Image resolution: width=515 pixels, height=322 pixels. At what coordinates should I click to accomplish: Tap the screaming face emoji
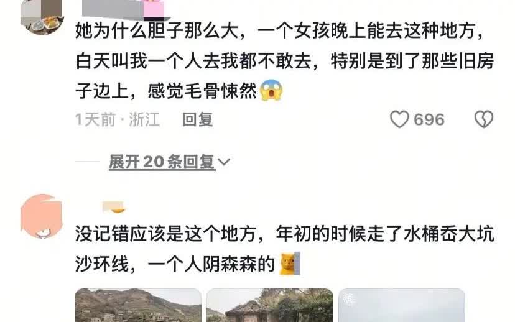point(271,90)
